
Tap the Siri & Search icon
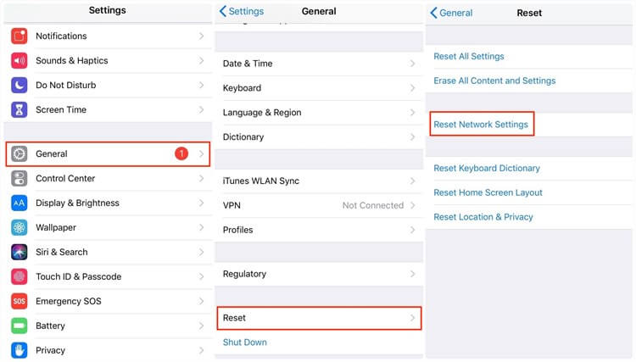[20, 253]
